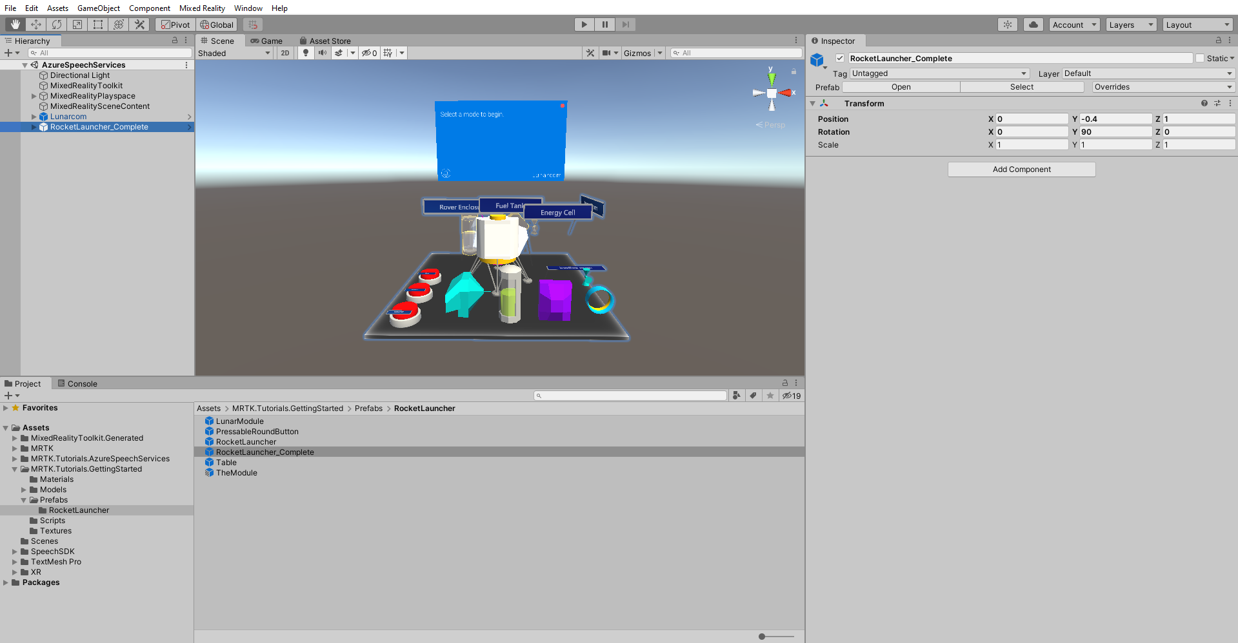1238x643 pixels.
Task: Toggle hidden objects visibility count
Action: (x=370, y=53)
